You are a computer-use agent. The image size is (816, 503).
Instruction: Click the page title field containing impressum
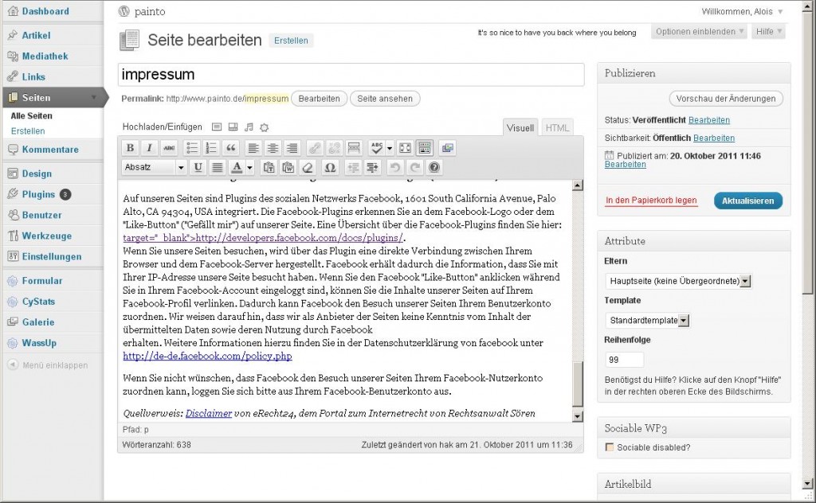[x=351, y=75]
